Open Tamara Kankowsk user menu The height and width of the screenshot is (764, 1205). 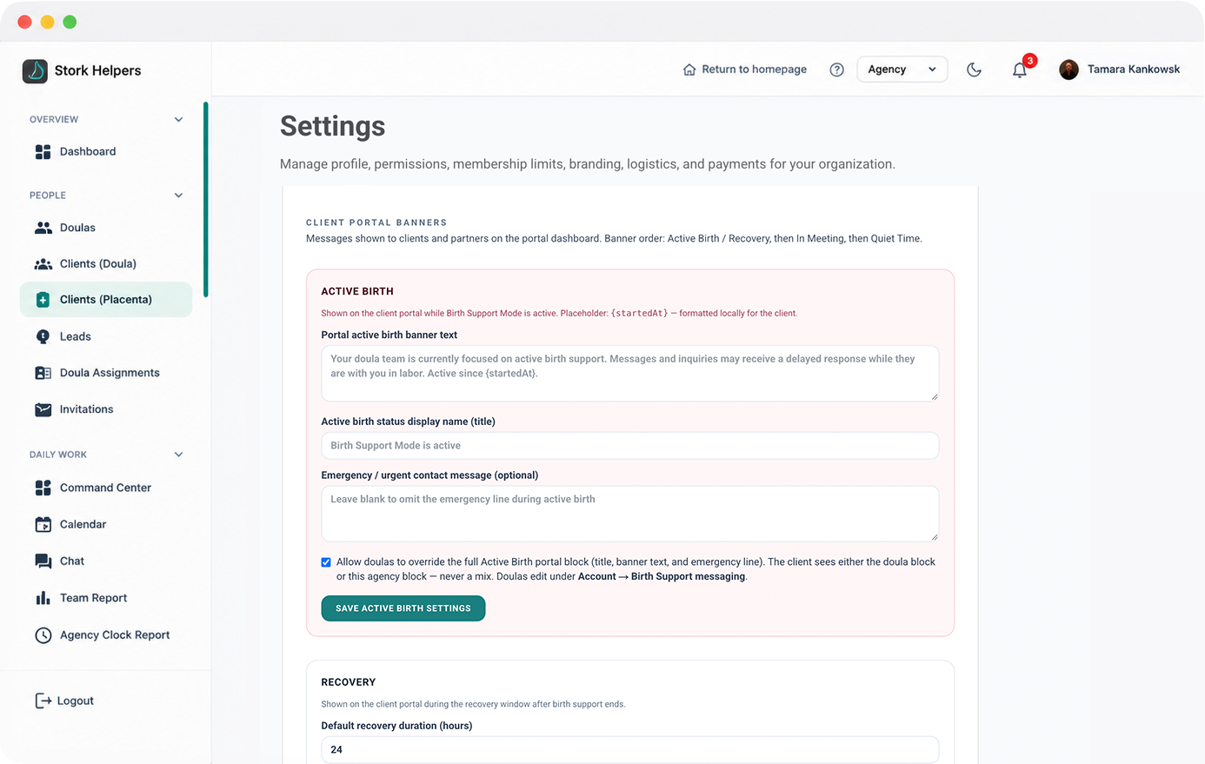(x=1120, y=70)
